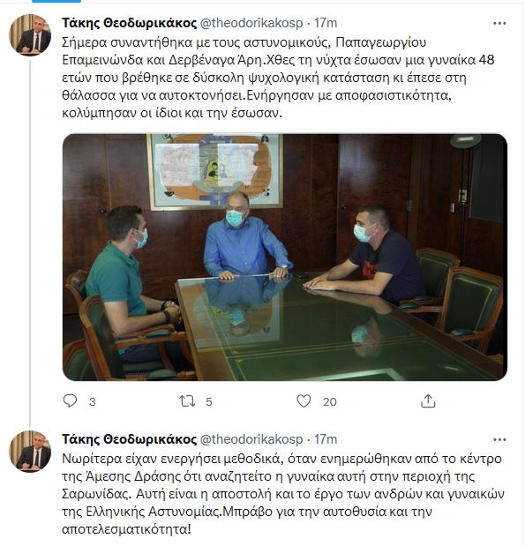525x546 pixels.
Task: Open the first tweet's text starting Σήμερα συναντήθηκα
Action: pos(278,78)
